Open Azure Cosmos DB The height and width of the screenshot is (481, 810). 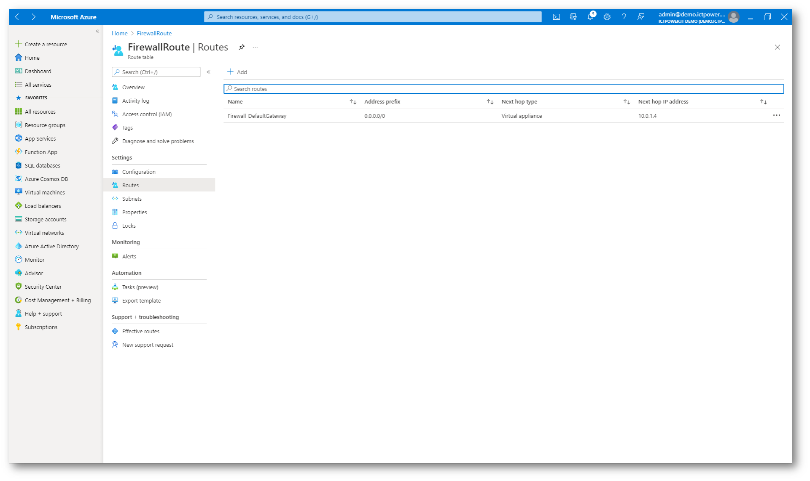pos(46,179)
